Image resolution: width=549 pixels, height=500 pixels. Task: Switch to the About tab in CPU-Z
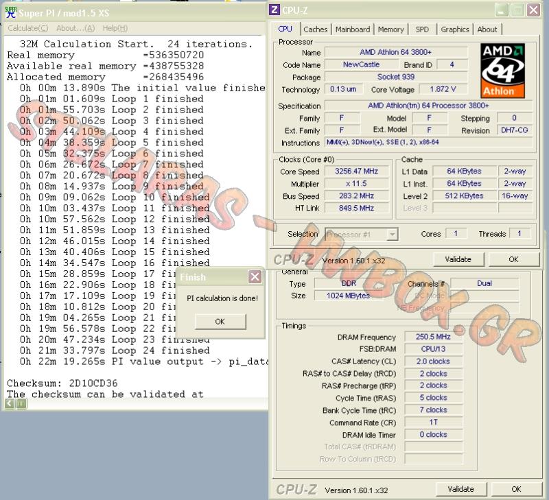(x=487, y=29)
